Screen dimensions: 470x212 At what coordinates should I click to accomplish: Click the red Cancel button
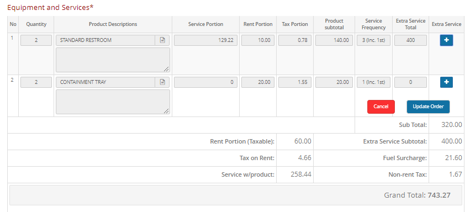click(x=381, y=107)
